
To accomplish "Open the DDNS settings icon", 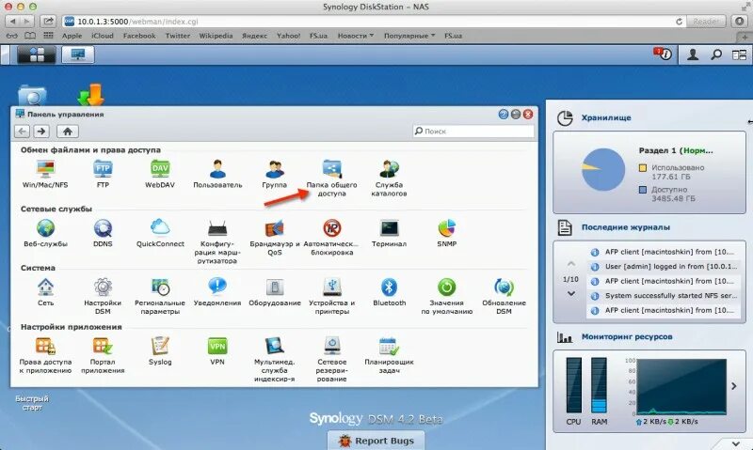I will [103, 233].
